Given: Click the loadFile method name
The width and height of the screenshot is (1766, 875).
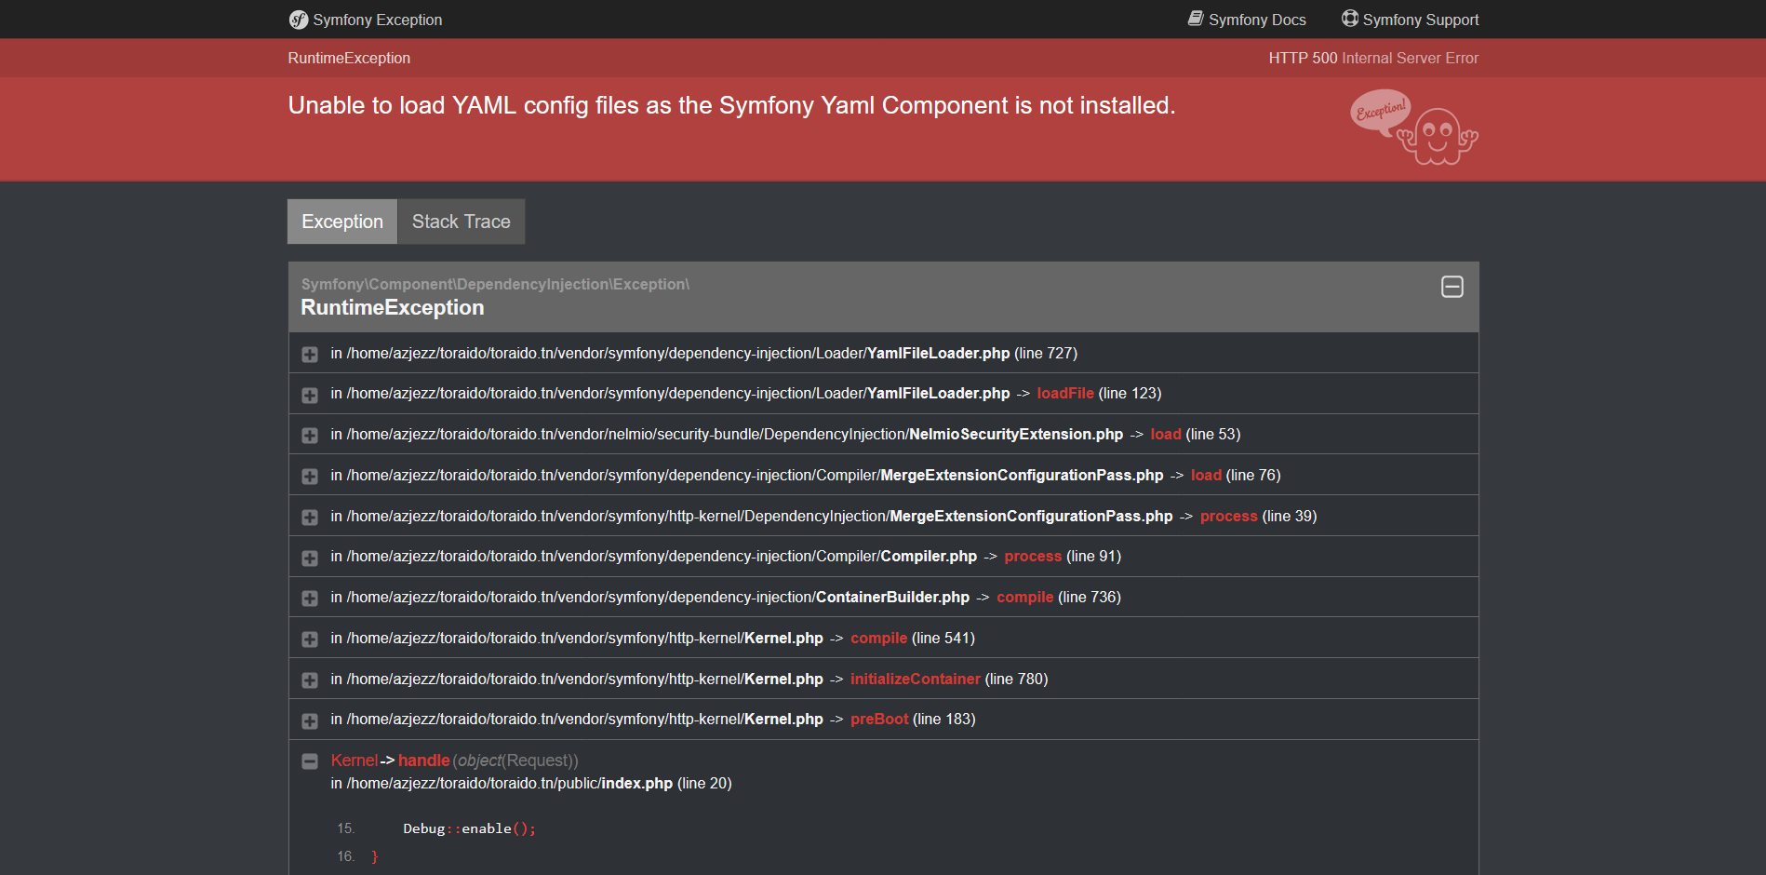Looking at the screenshot, I should [x=1065, y=394].
